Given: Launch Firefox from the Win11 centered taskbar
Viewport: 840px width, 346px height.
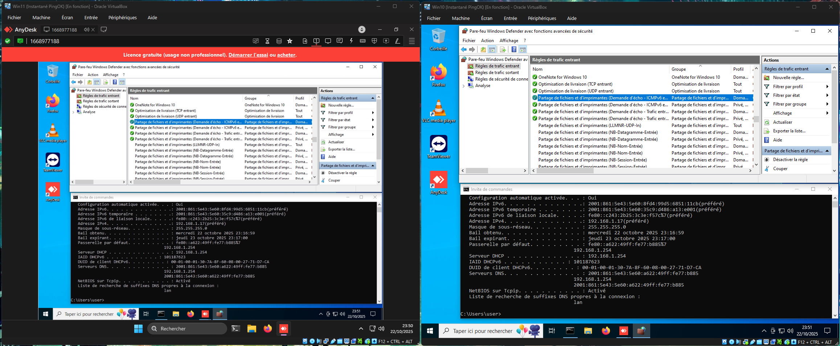Looking at the screenshot, I should coord(267,329).
